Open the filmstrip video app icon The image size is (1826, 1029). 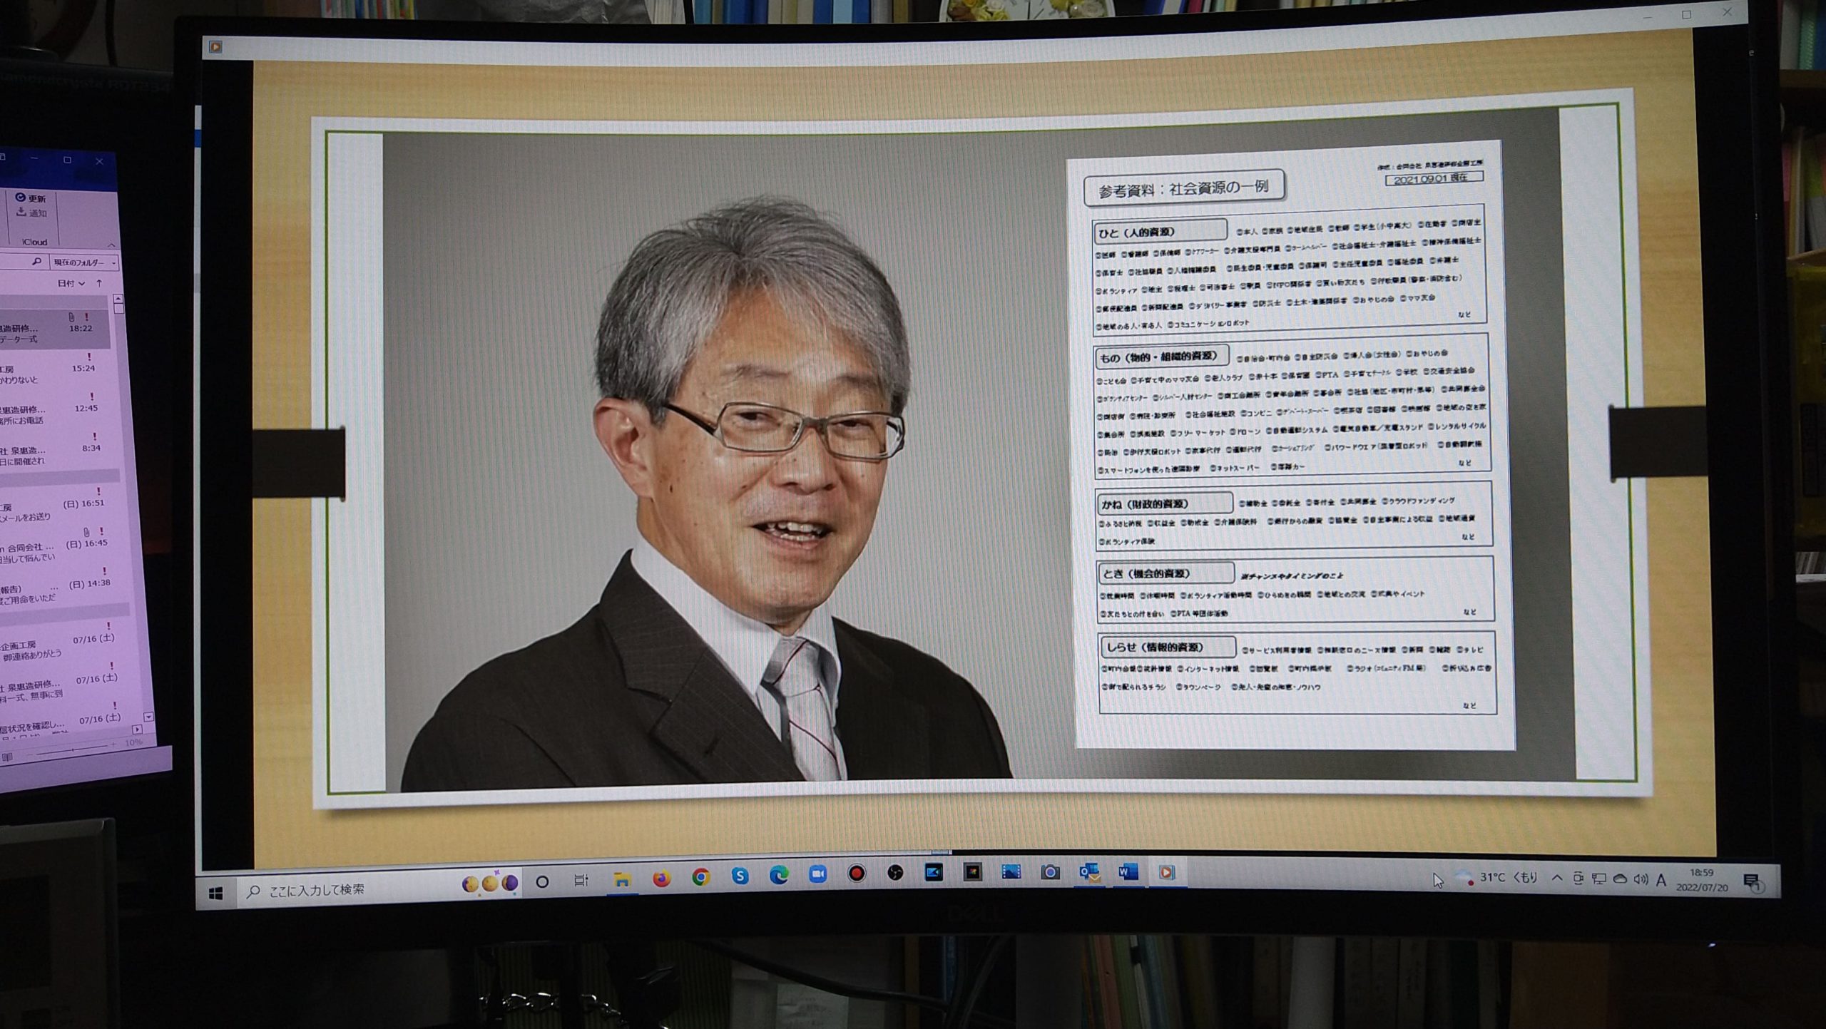click(1011, 871)
